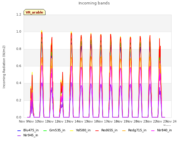
Task: Click the Incoming Radiation (W/m2) axis label
Action: point(4,67)
